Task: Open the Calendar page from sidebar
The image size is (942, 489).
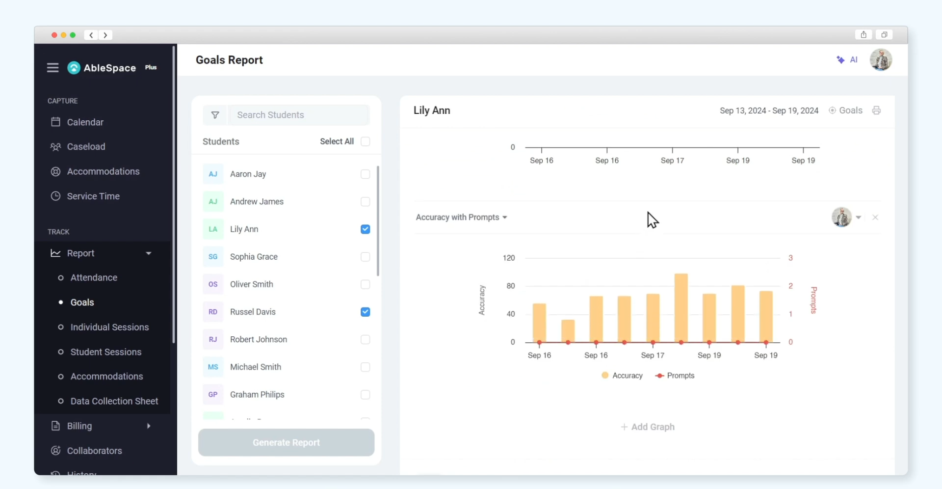Action: click(x=85, y=122)
